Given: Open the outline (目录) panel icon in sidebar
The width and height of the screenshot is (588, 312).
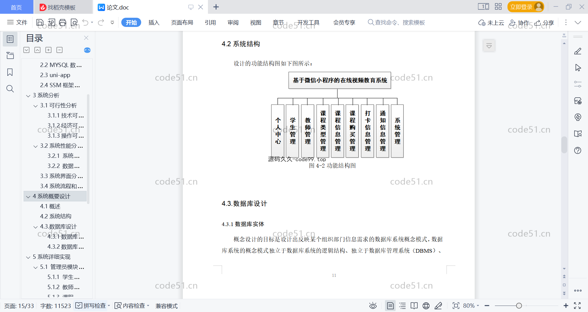Looking at the screenshot, I should [x=10, y=39].
